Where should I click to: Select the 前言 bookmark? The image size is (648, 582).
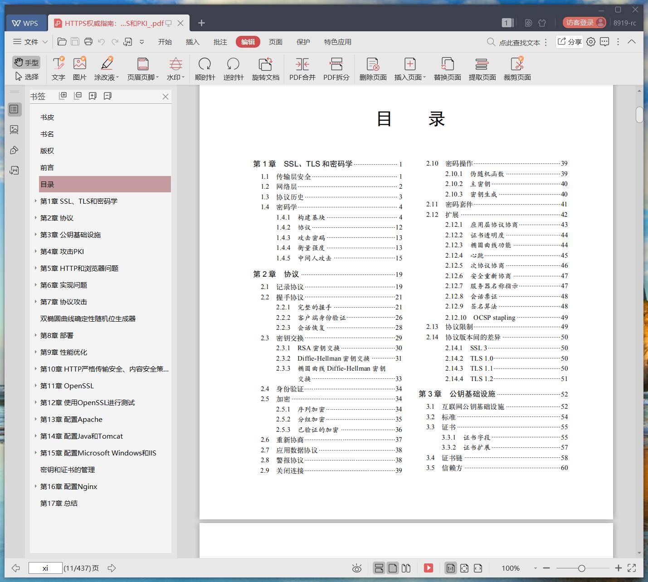(47, 167)
